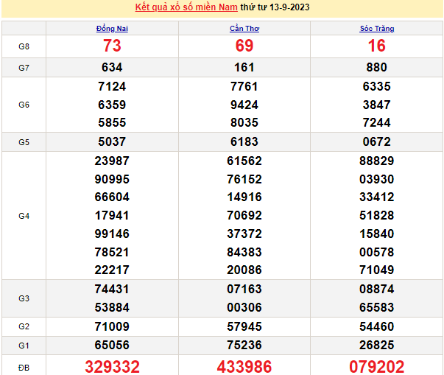Open the Cần Thơ province link

pyautogui.click(x=244, y=29)
